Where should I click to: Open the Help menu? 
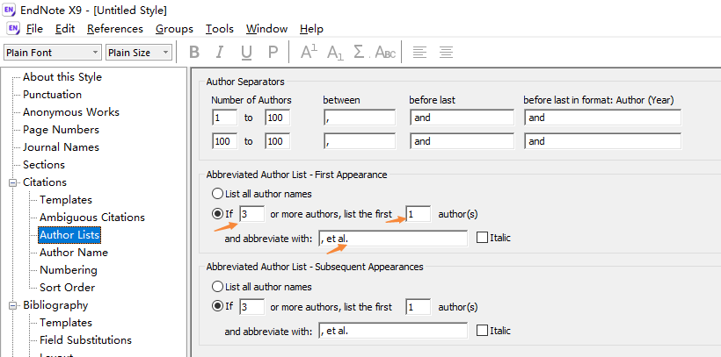click(x=311, y=29)
